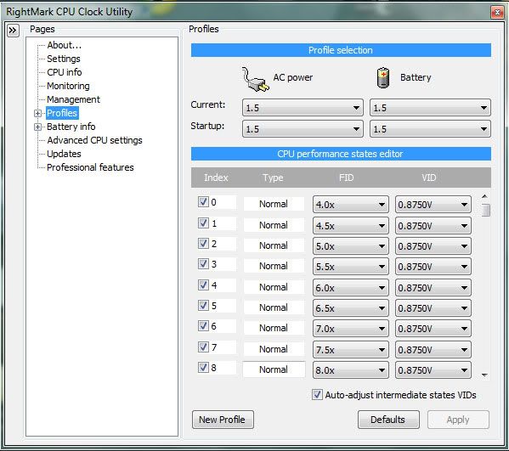Uncheck the index 0 state checkbox
The height and width of the screenshot is (451, 509).
pos(203,202)
